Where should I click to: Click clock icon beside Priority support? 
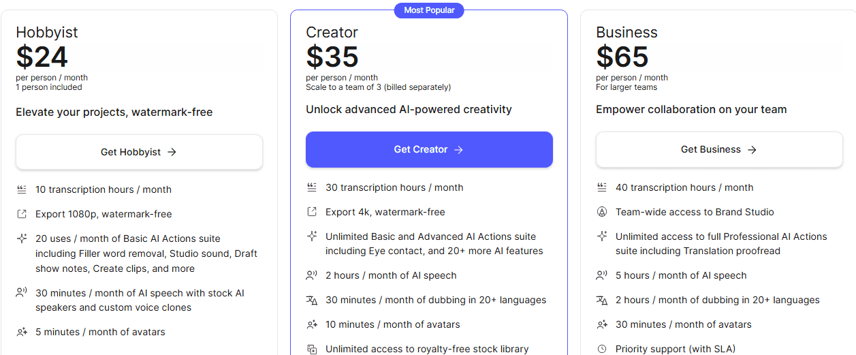602,349
